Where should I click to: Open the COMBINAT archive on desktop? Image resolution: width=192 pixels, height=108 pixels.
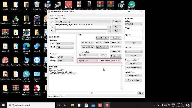(x=100, y=5)
